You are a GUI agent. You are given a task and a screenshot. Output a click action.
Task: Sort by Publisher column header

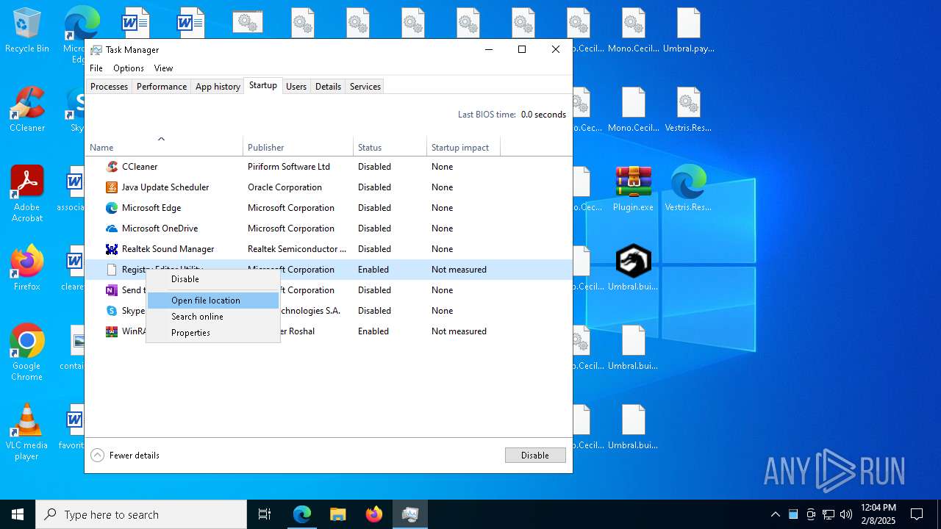point(298,148)
